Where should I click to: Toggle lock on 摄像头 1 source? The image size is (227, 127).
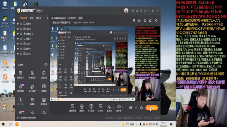(x=21, y=34)
